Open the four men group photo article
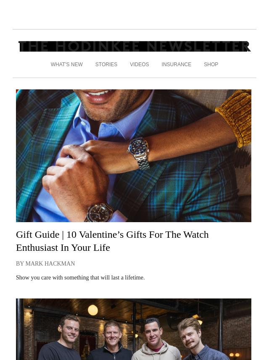The height and width of the screenshot is (360, 269). click(x=134, y=329)
